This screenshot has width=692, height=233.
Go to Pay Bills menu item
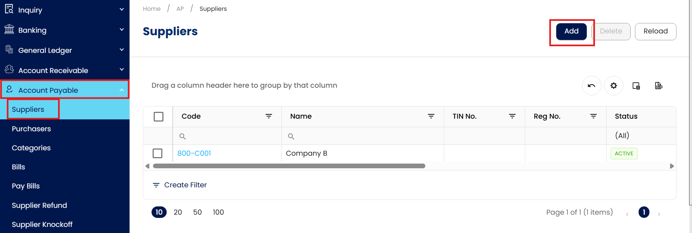[x=26, y=186]
